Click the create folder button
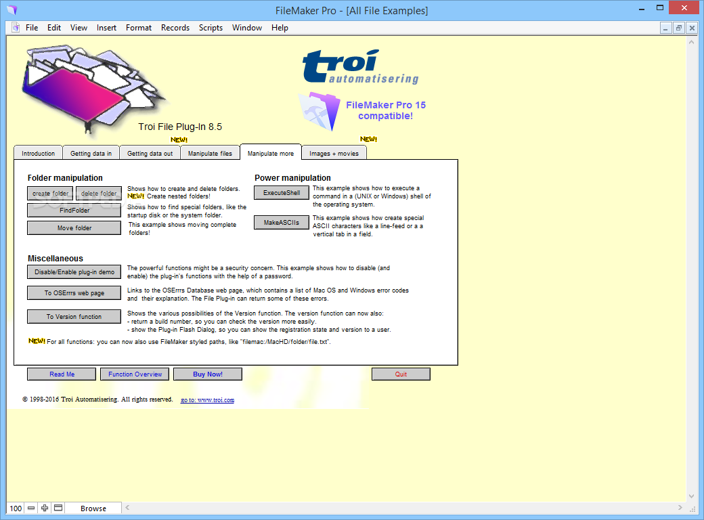 [50, 194]
